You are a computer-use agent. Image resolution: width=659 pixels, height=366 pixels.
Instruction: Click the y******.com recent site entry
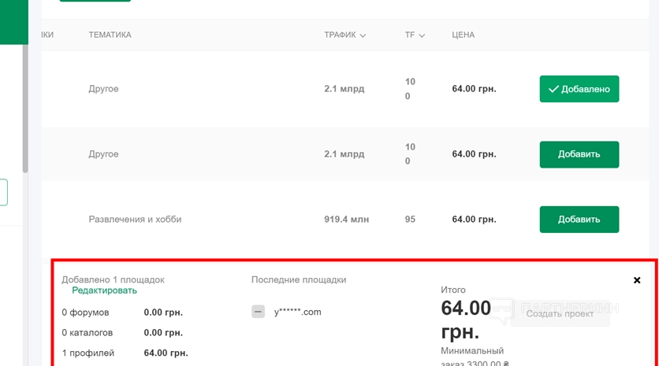pyautogui.click(x=297, y=312)
